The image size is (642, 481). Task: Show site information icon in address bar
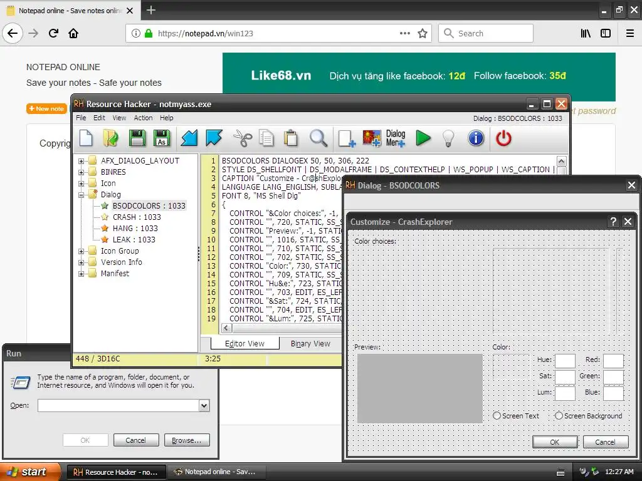click(x=136, y=33)
